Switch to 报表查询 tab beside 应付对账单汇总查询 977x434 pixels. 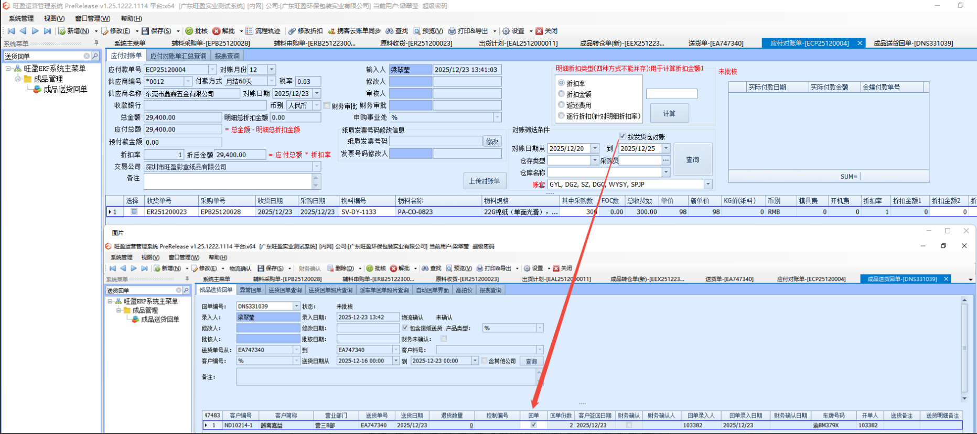[227, 56]
